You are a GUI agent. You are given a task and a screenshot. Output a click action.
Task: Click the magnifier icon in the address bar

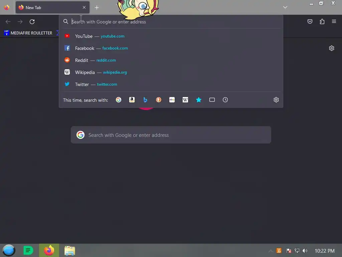click(x=66, y=21)
